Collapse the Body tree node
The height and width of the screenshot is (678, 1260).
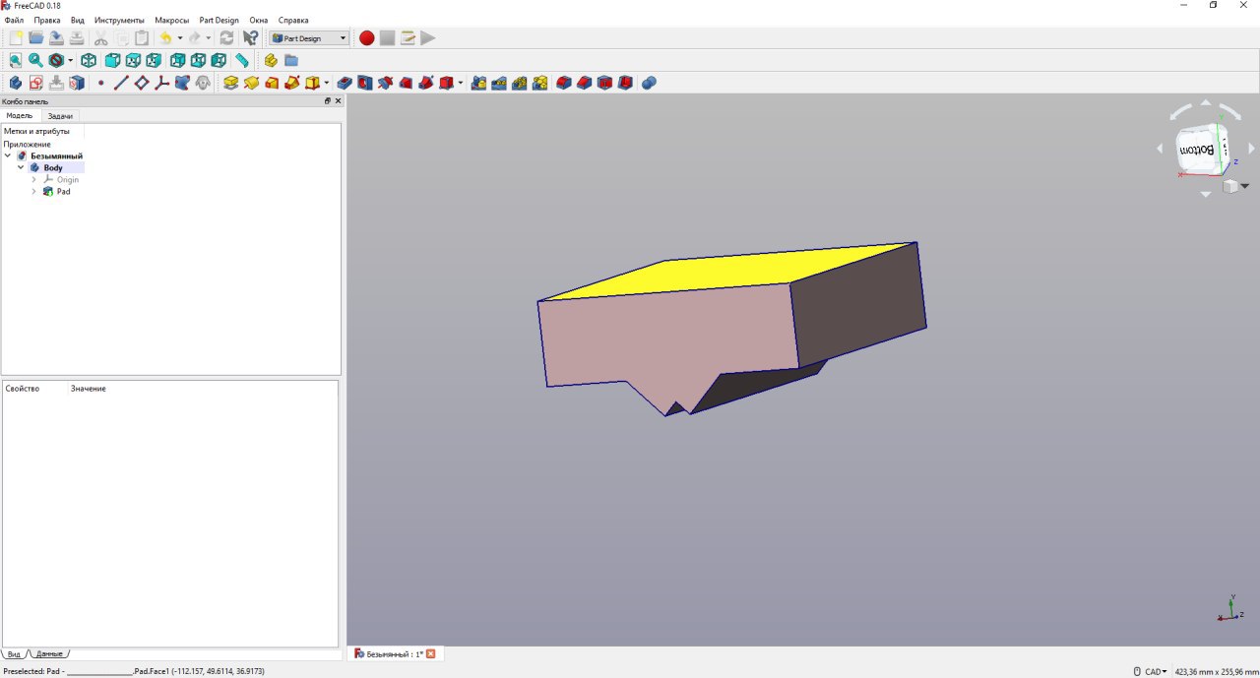point(21,167)
